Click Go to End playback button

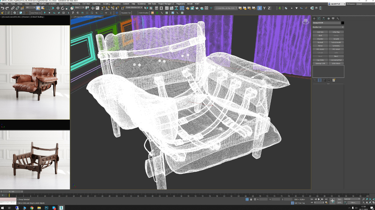(326, 199)
